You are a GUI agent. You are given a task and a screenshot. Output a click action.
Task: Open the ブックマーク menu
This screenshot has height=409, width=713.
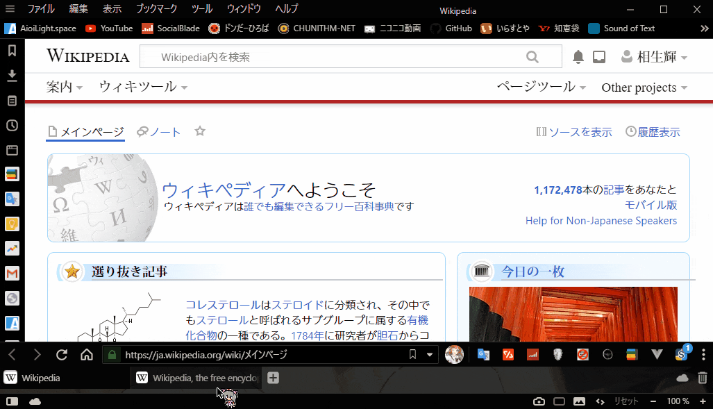[x=156, y=8]
